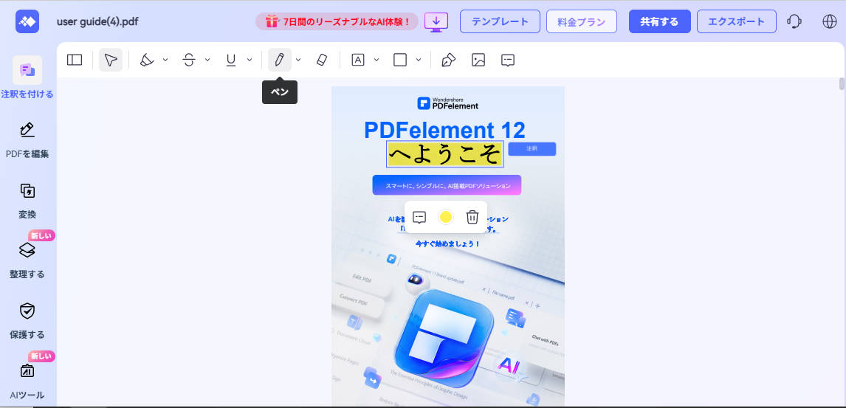Open underline options dropdown arrow
This screenshot has height=408, width=846.
coord(250,60)
